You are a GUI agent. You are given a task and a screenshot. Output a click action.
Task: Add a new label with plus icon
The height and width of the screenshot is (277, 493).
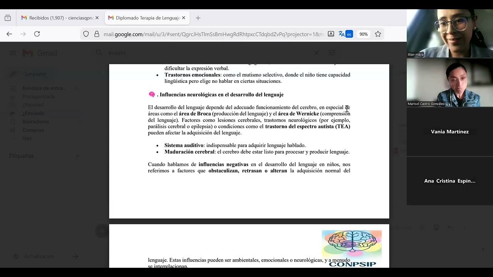pyautogui.click(x=77, y=156)
